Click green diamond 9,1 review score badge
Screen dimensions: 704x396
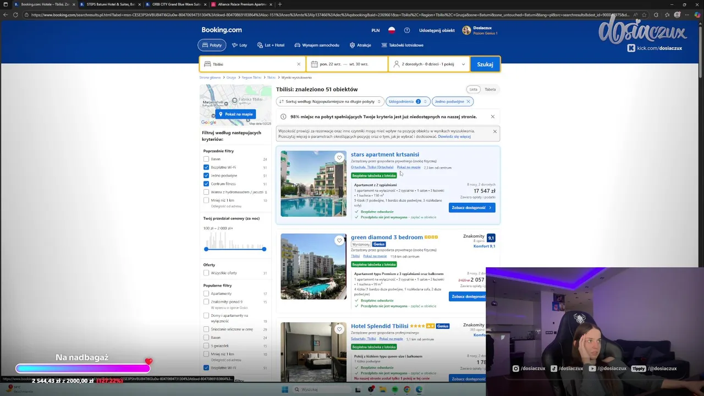[491, 238]
